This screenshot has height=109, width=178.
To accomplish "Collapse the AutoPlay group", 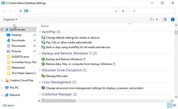I will pyautogui.click(x=40, y=32).
